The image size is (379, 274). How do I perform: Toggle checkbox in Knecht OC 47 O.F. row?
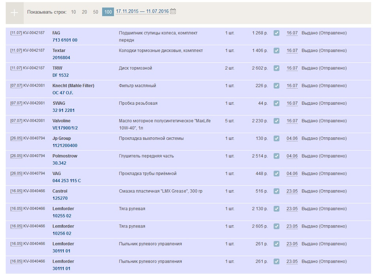click(x=276, y=86)
